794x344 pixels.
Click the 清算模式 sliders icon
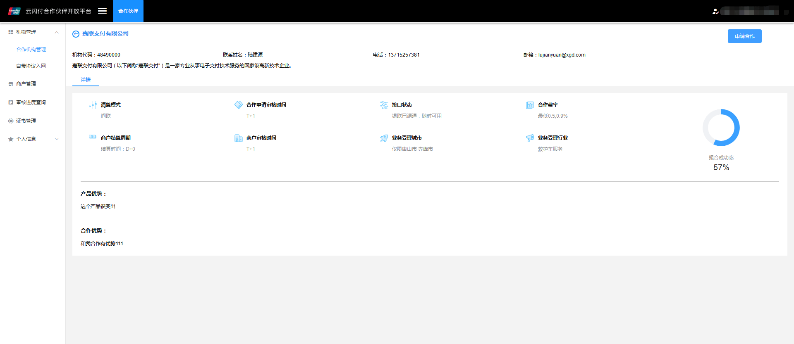(93, 105)
